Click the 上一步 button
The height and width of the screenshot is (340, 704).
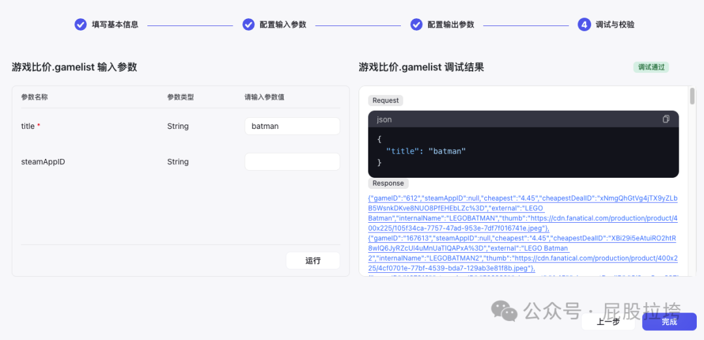pos(608,322)
